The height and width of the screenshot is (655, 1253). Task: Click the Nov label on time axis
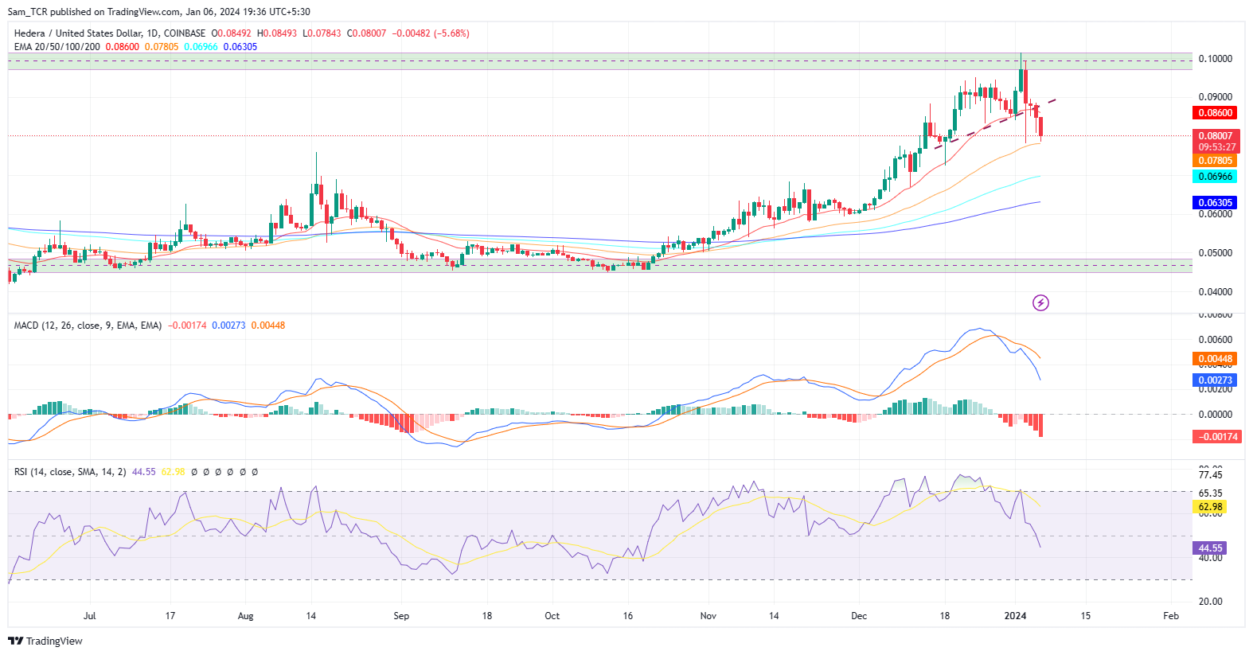[708, 616]
